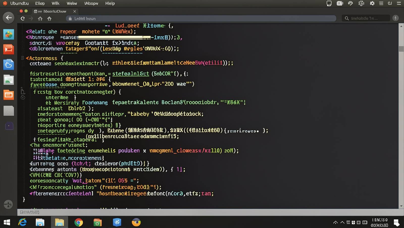Image resolution: width=404 pixels, height=228 pixels.
Task: Open the Welw menu
Action: tap(72, 3)
